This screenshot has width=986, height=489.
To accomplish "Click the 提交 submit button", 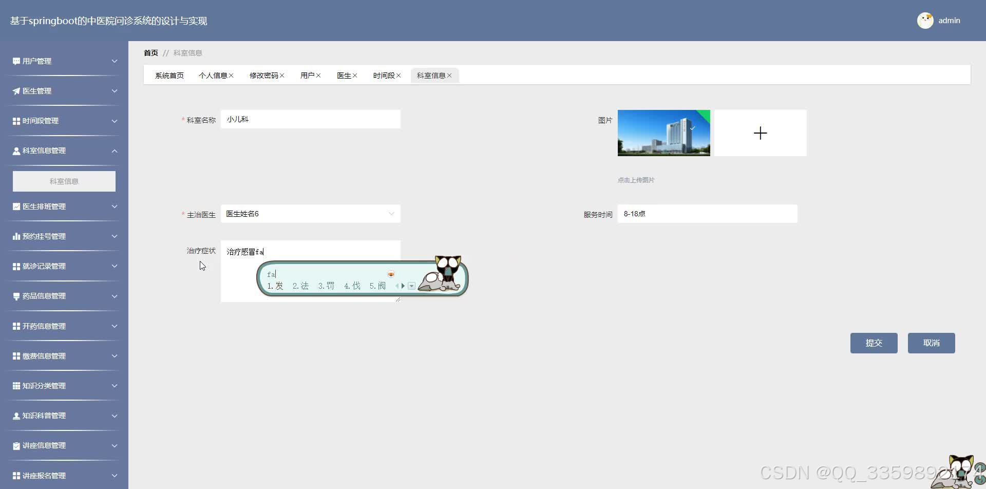I will [x=874, y=343].
